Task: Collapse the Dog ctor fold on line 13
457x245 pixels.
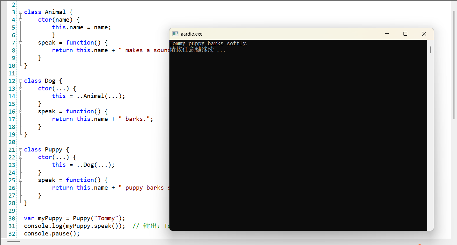Action: [x=20, y=88]
